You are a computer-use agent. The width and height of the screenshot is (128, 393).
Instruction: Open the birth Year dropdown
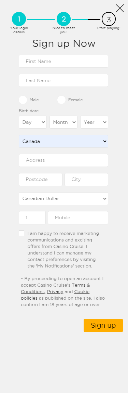click(94, 122)
